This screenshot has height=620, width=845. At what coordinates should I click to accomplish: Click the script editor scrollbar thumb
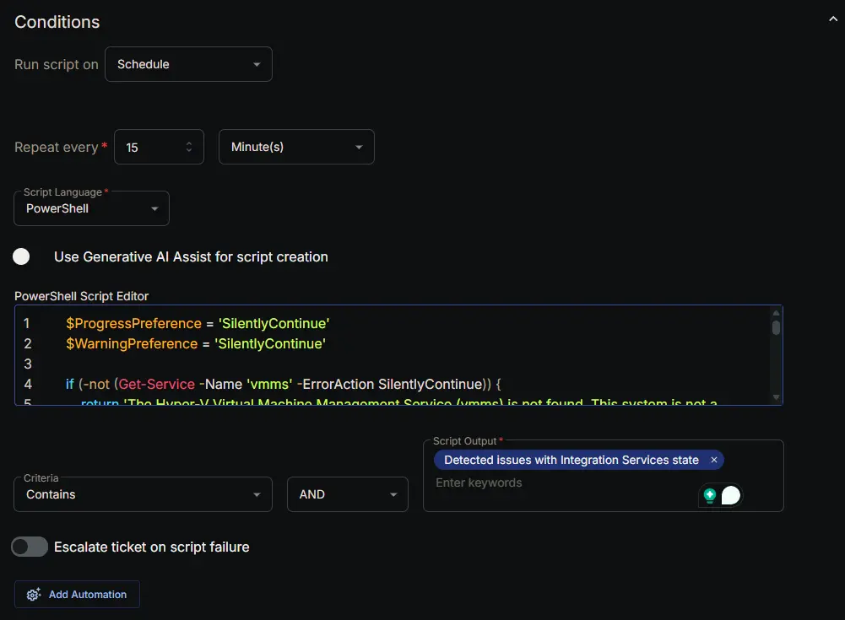(776, 327)
